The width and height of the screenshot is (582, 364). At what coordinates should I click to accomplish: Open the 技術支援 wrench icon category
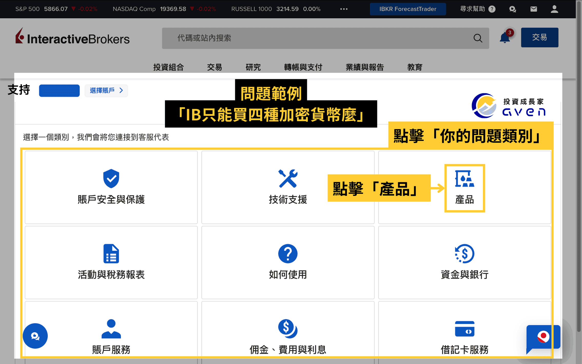click(x=288, y=187)
